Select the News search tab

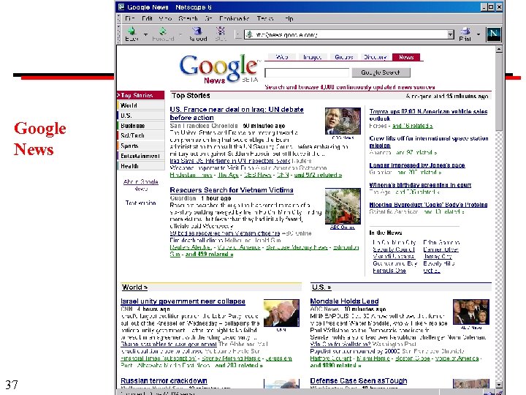coord(406,57)
